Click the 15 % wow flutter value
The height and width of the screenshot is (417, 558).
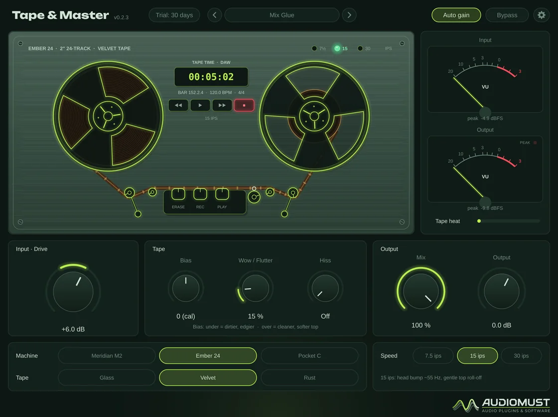(x=256, y=316)
